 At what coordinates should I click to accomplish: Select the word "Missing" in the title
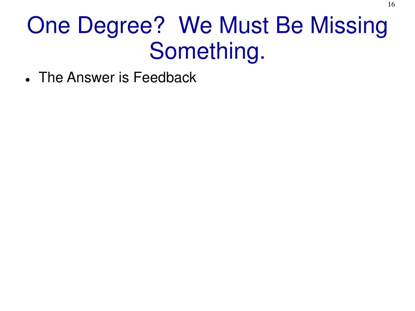pos(349,28)
